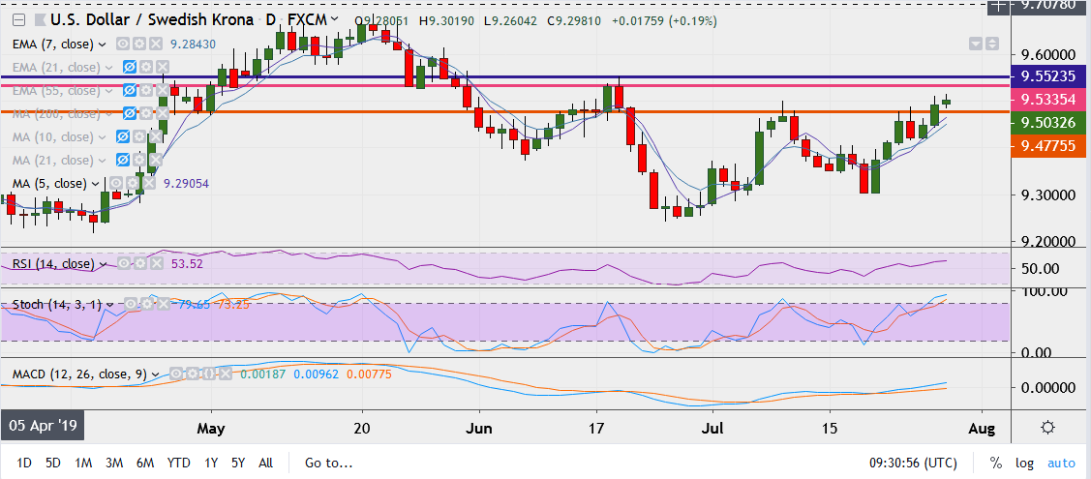Open Stoch indicator settings gear

tap(146, 304)
